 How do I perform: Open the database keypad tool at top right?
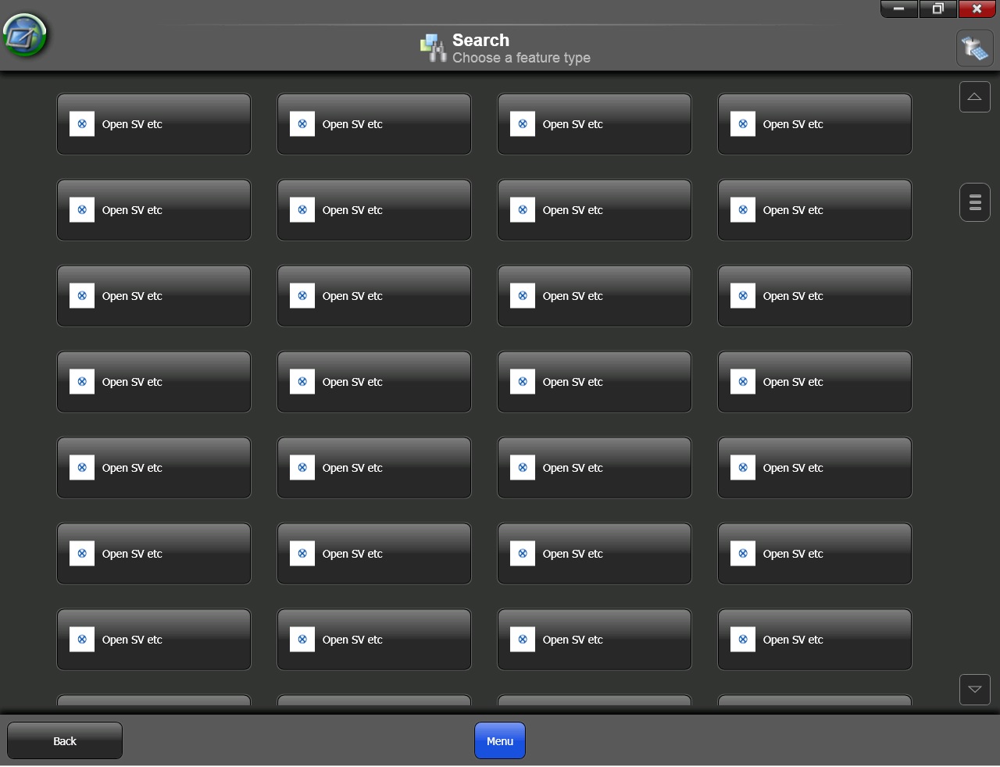[x=974, y=48]
